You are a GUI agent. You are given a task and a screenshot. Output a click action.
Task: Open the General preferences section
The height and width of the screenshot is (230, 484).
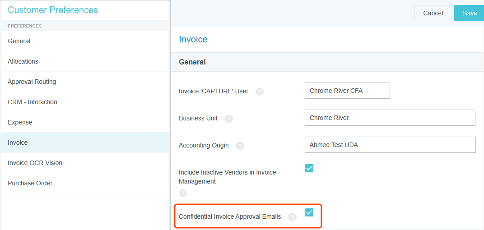pos(19,41)
